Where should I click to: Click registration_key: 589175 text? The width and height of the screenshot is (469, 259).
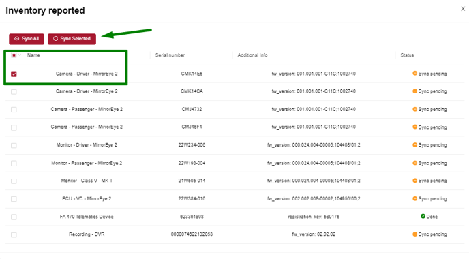click(x=314, y=217)
